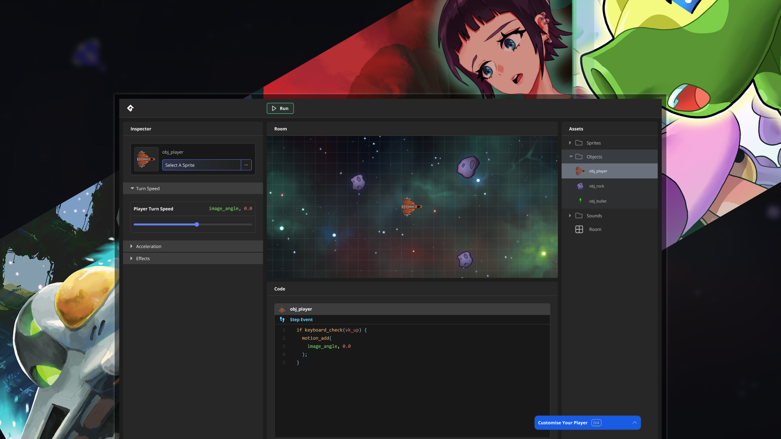This screenshot has width=781, height=439.
Task: Open the Select A Sprite dropdown
Action: tap(201, 165)
